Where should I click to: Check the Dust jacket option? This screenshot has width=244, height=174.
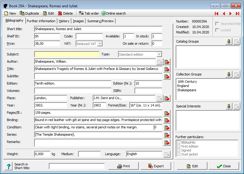(179, 154)
